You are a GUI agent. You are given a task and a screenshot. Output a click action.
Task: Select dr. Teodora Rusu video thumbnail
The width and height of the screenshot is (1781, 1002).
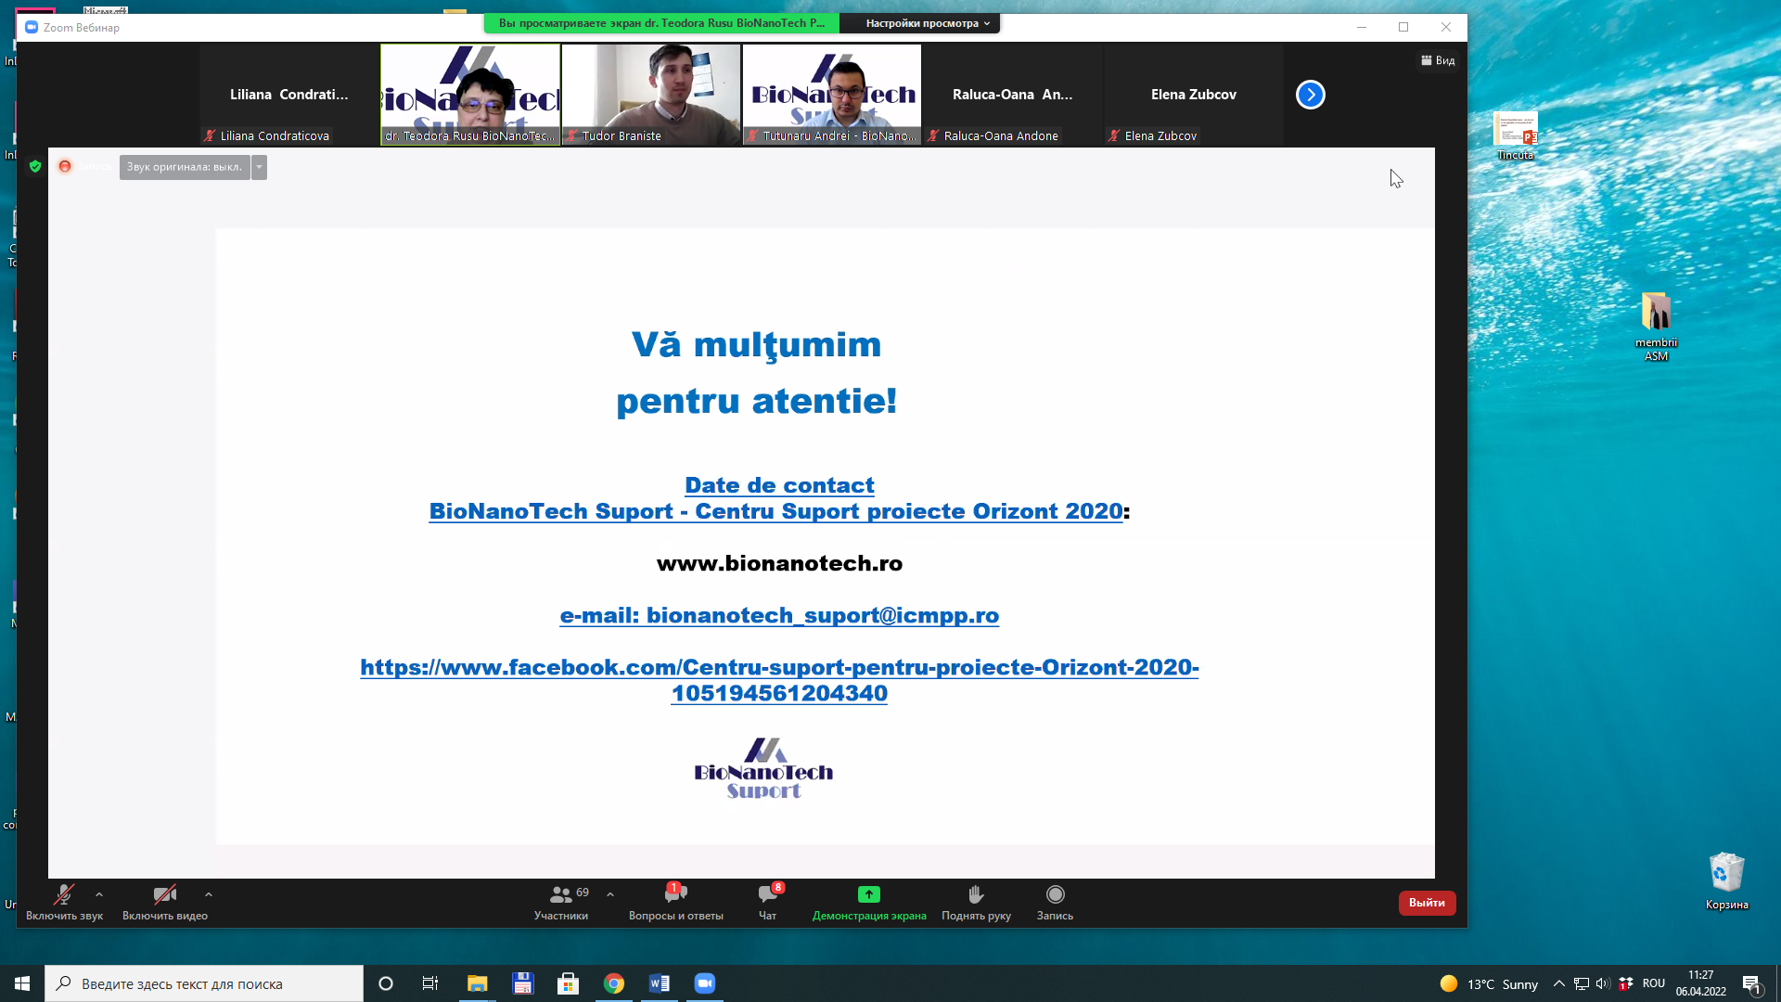(x=470, y=95)
